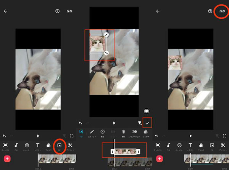Open Filter circles tool in right screen
The width and height of the screenshot is (229, 170).
tap(201, 145)
